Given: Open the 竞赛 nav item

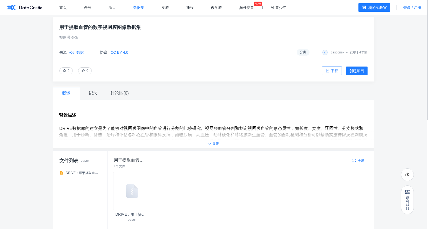Looking at the screenshot, I should [x=165, y=7].
